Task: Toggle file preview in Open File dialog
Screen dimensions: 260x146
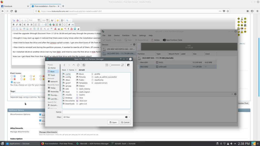Action: tap(84, 65)
